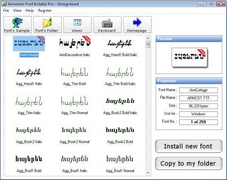
Task: Open the Font's Sample toolbar button
Action: point(17,25)
